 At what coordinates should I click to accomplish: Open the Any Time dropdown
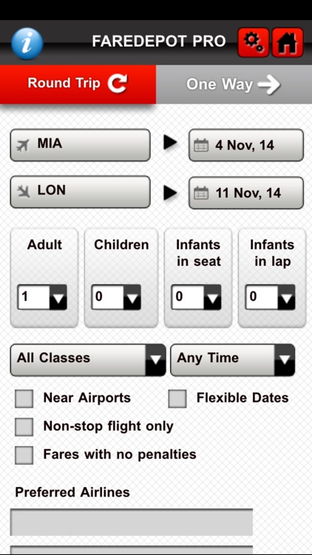pyautogui.click(x=232, y=360)
